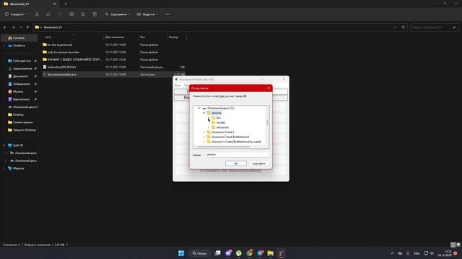Image resolution: width=462 pixels, height=259 pixels.
Task: Open the Network item in sidebar
Action: coord(19,168)
